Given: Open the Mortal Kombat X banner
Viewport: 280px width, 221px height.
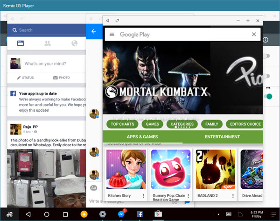Looking at the screenshot, I should 156,78.
